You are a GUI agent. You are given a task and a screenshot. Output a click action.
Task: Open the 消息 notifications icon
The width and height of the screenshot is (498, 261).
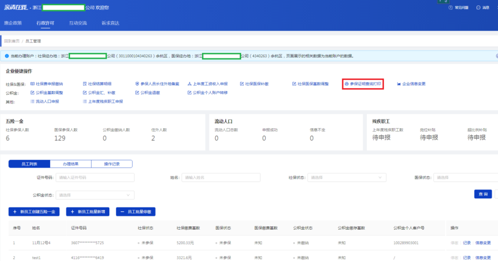point(478,8)
